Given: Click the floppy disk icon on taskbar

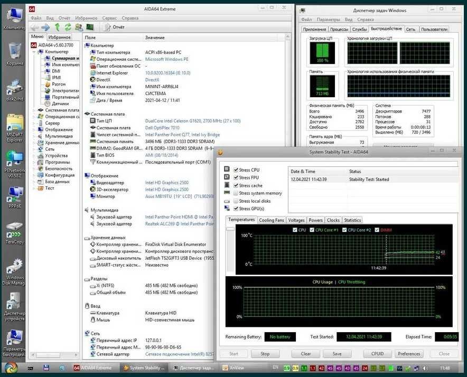Looking at the screenshot, I should [x=46, y=368].
